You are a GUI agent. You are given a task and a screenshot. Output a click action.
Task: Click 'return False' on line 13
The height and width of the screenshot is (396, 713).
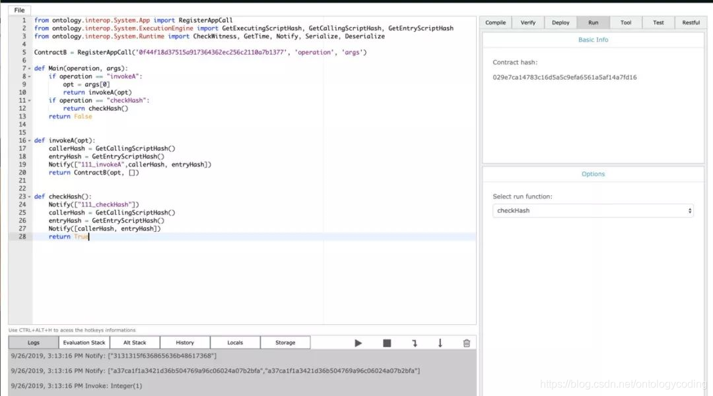[x=71, y=117]
